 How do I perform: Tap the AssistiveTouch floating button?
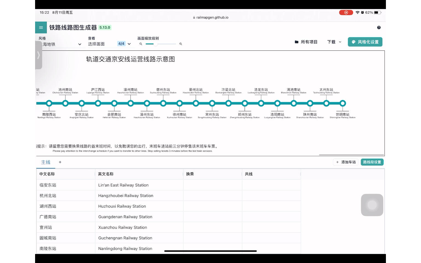click(x=372, y=205)
